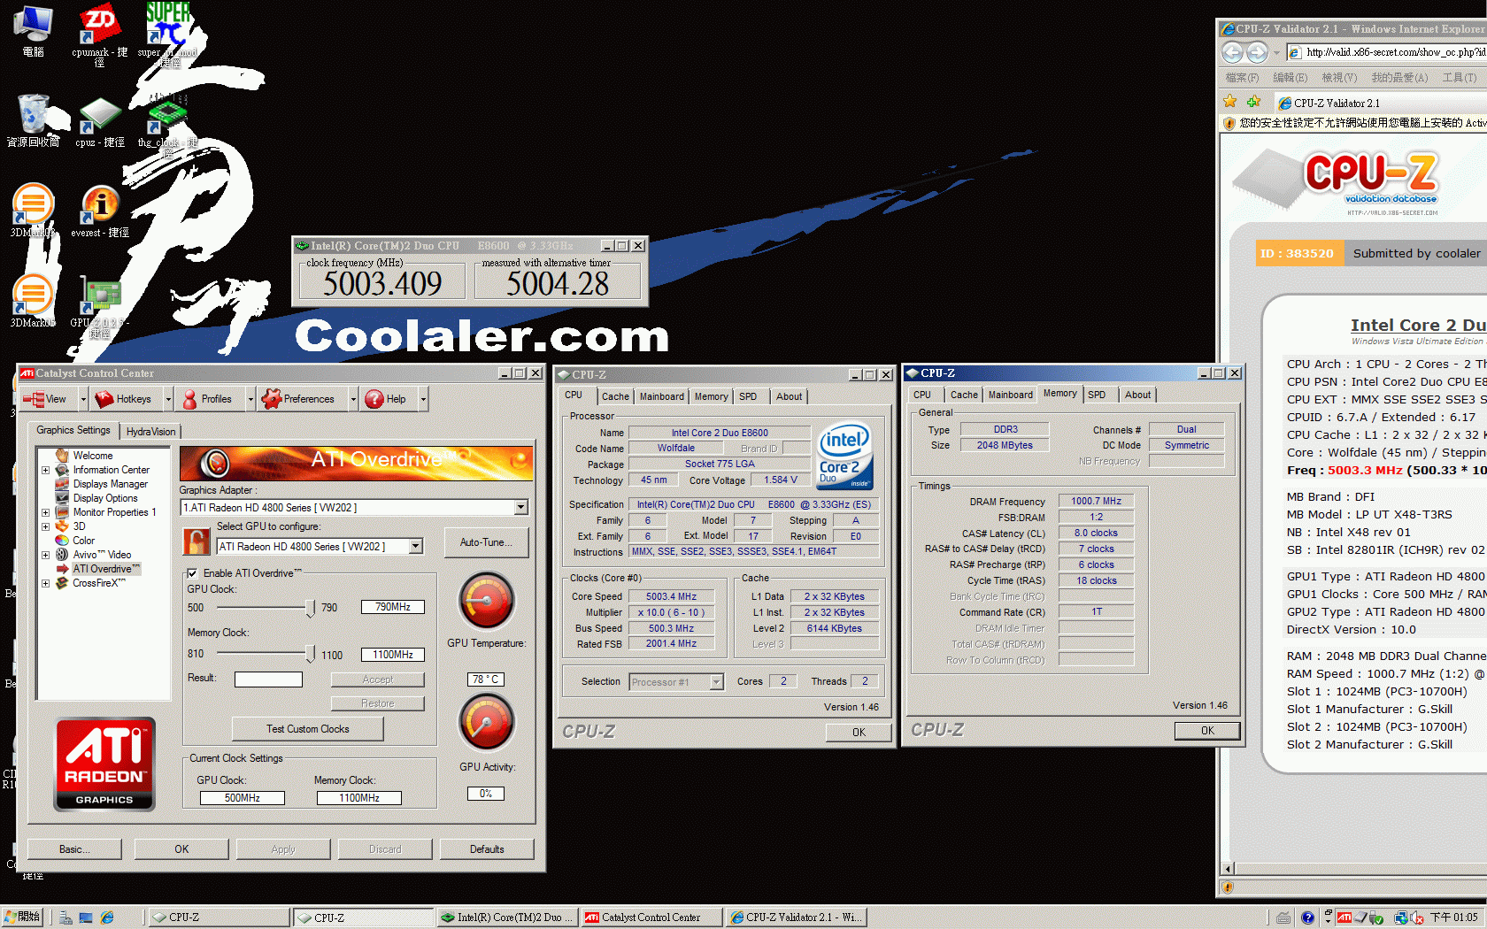
Task: Click the Help question mark icon
Action: [x=374, y=399]
